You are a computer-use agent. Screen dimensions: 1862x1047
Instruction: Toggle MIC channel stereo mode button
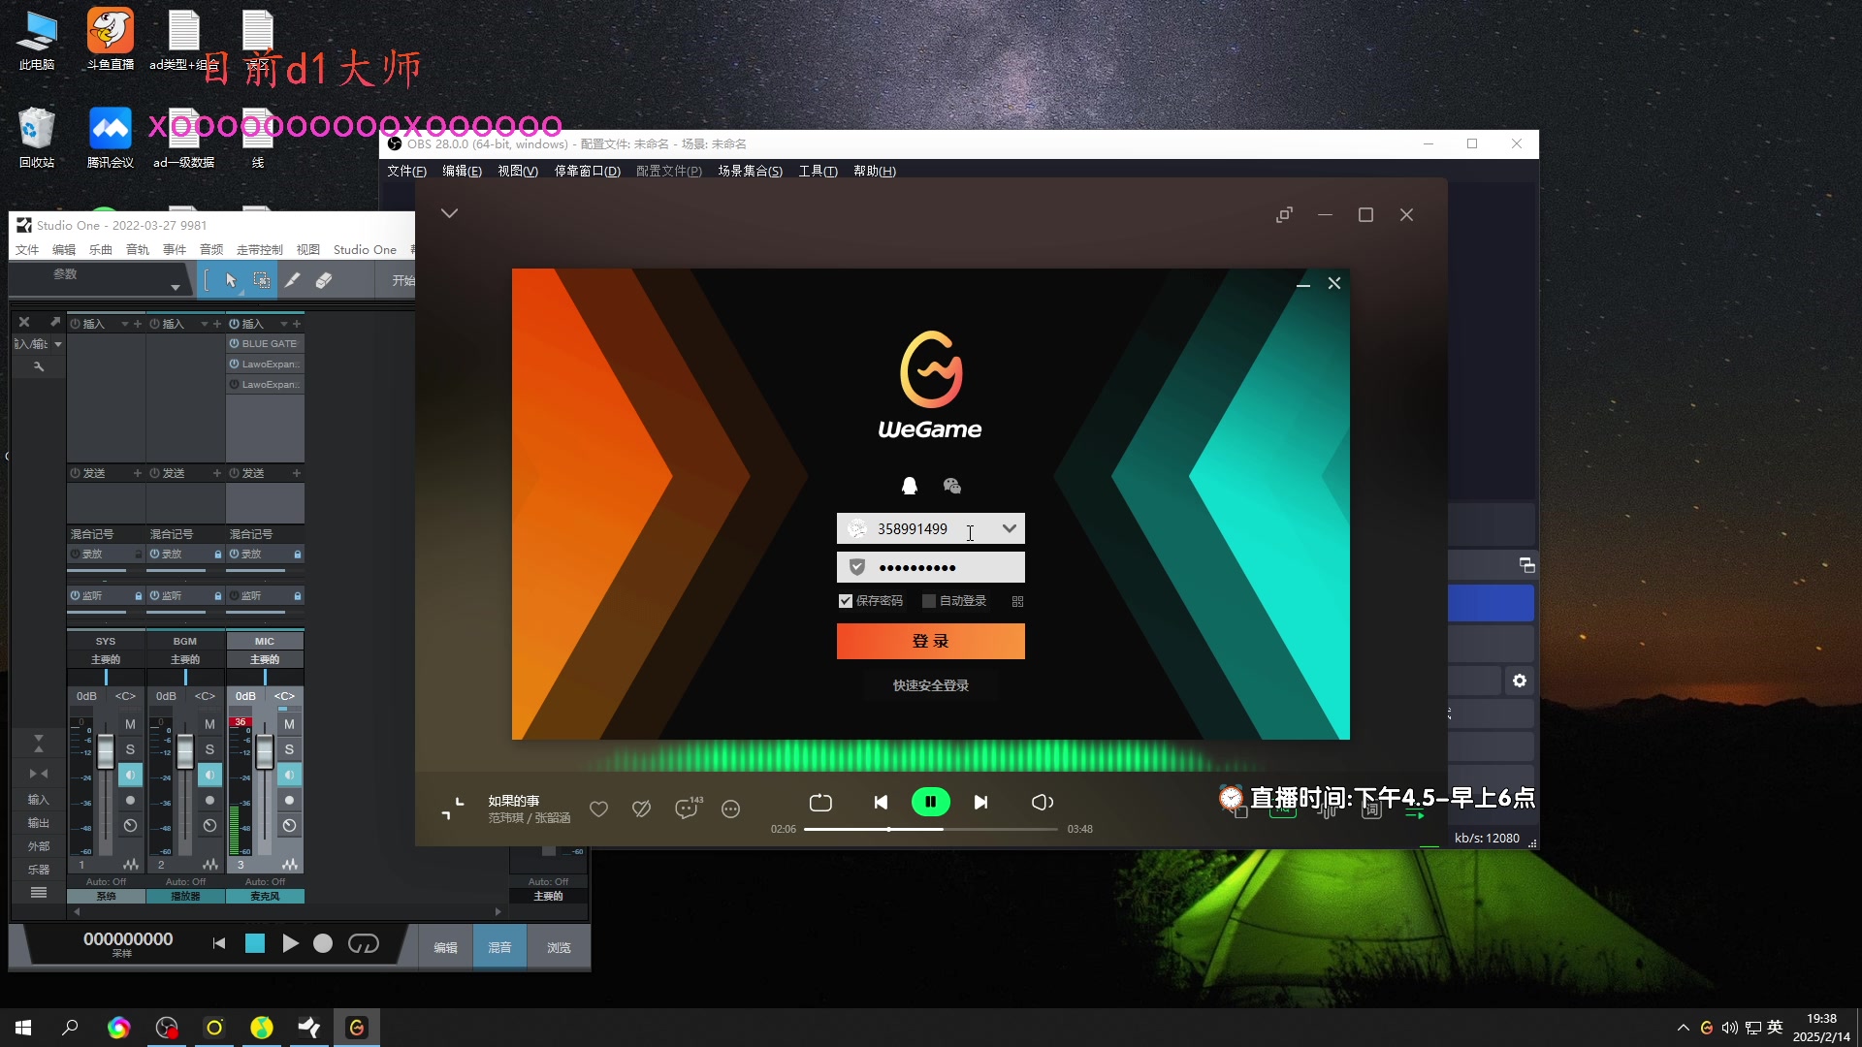[x=289, y=775]
